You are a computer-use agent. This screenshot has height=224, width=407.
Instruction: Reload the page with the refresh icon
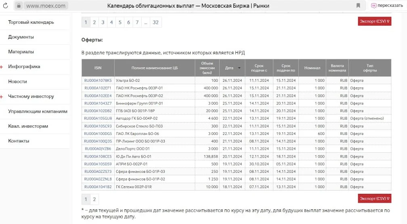click(x=5, y=5)
